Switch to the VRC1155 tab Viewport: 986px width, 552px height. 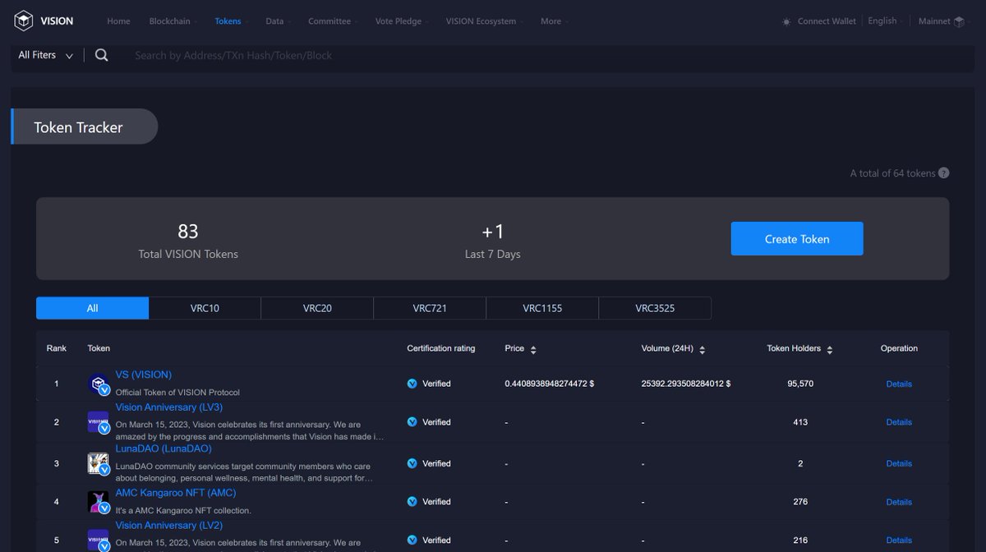(542, 308)
